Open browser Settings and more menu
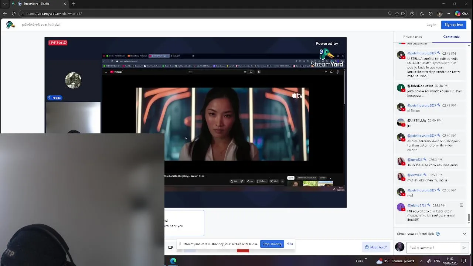The width and height of the screenshot is (473, 266). pyautogui.click(x=448, y=14)
